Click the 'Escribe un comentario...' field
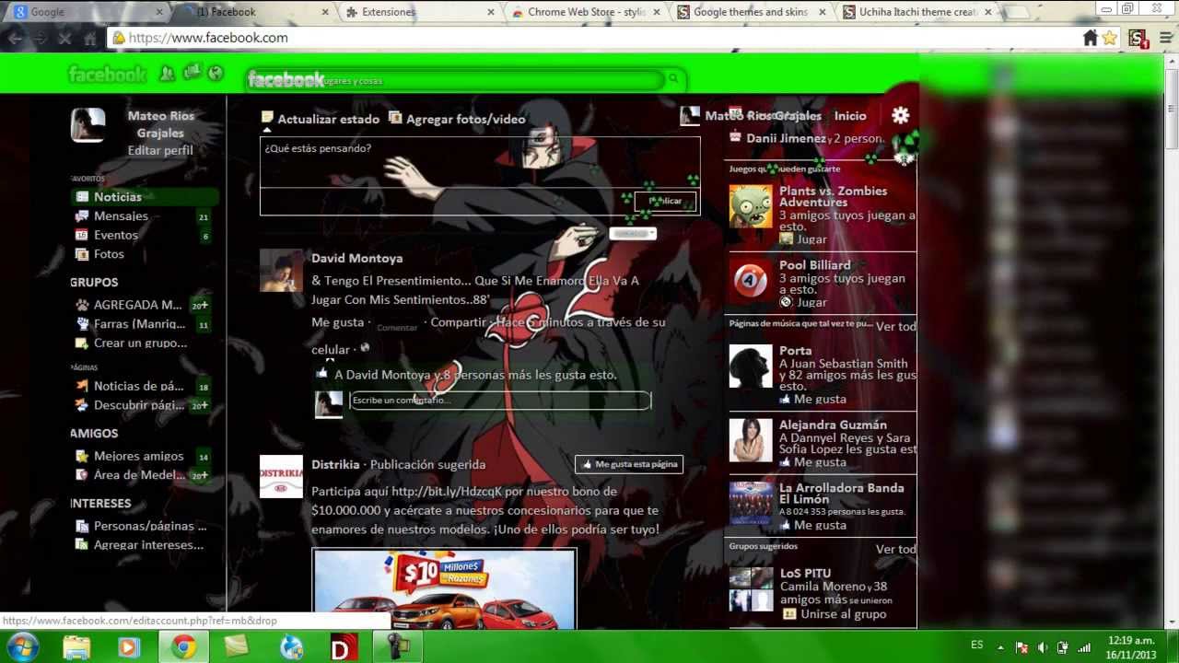This screenshot has width=1179, height=663. 500,401
